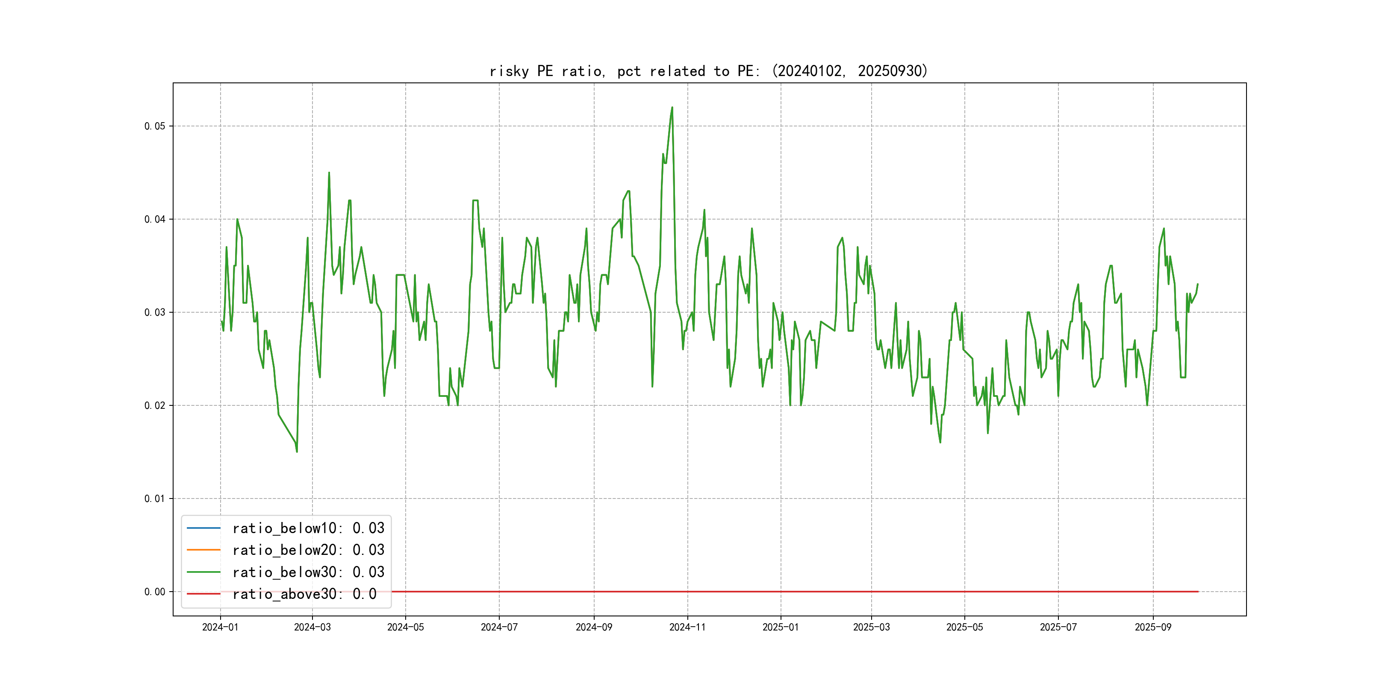This screenshot has width=1385, height=692.
Task: Click the lowest green trough before 2024-03
Action: click(x=297, y=450)
